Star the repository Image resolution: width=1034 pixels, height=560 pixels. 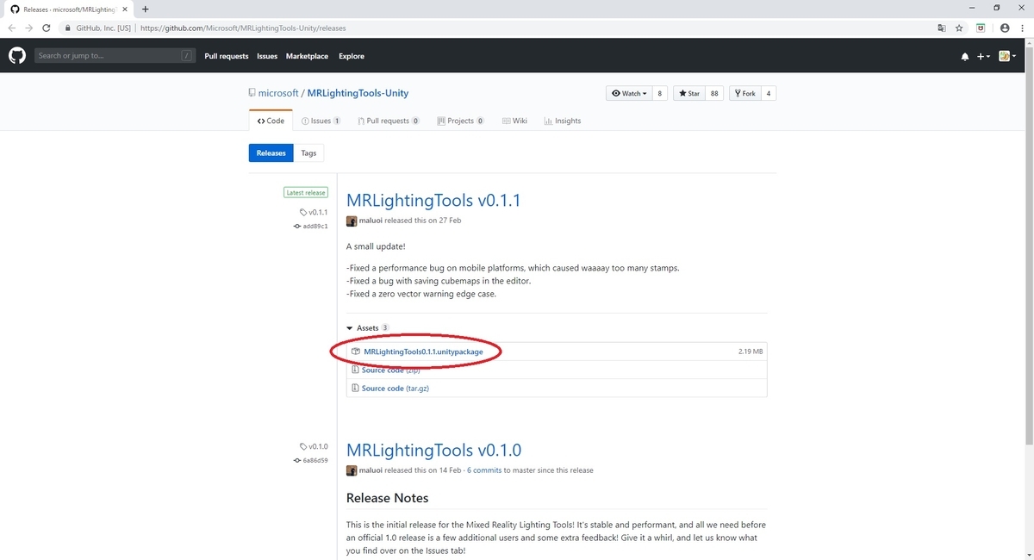(x=689, y=93)
